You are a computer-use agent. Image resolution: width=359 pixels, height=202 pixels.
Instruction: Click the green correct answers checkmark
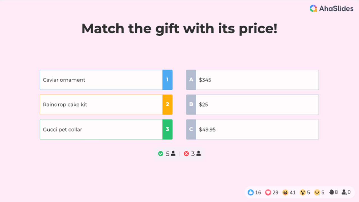161,154
